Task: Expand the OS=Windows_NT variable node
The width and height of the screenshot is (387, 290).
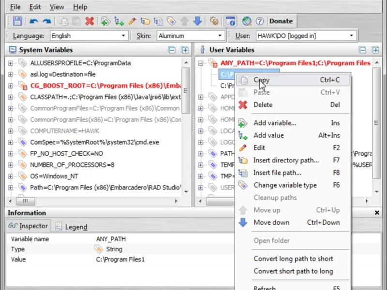Action: tap(10, 176)
